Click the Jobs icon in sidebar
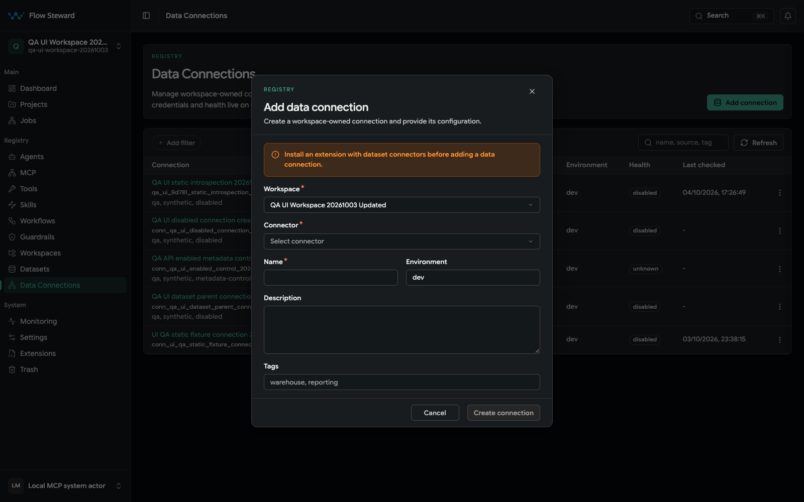The image size is (804, 502). (x=12, y=120)
